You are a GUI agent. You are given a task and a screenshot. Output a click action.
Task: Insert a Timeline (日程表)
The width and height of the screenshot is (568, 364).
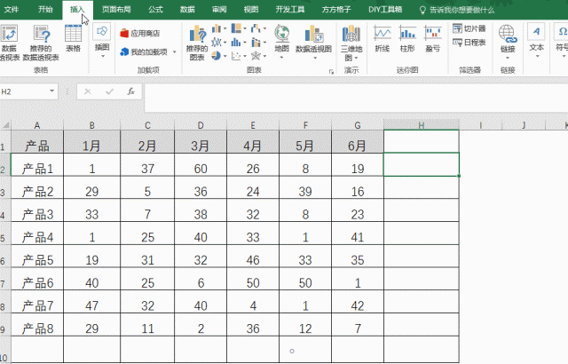point(469,43)
